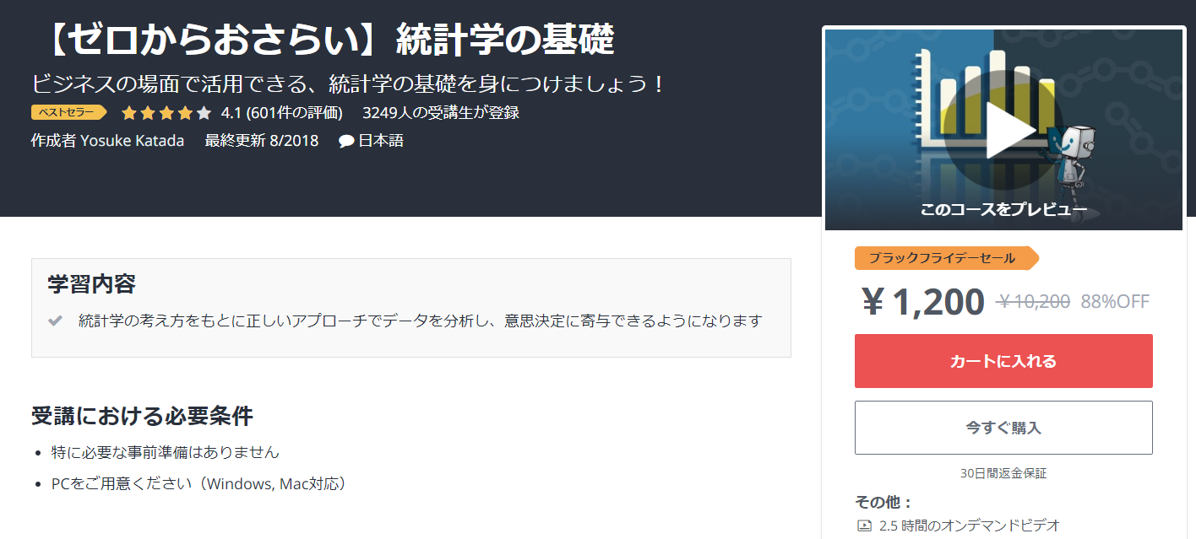Click the ベストセラー badge
The image size is (1196, 539).
pos(68,112)
